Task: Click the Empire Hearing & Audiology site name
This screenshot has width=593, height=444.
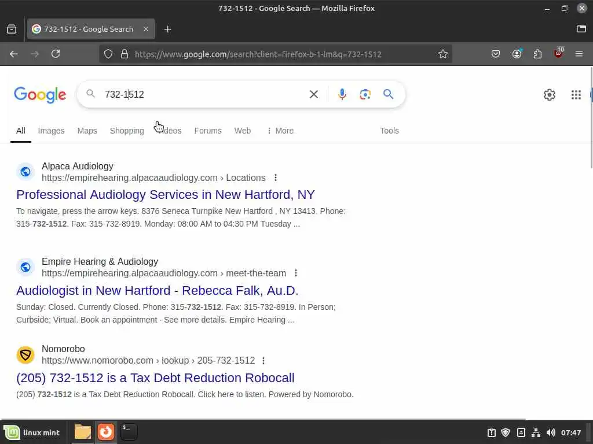Action: point(100,262)
